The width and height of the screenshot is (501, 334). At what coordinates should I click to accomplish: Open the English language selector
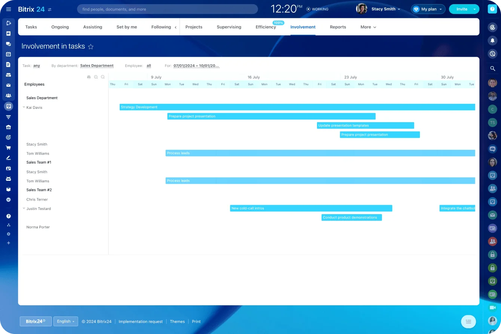tap(65, 321)
